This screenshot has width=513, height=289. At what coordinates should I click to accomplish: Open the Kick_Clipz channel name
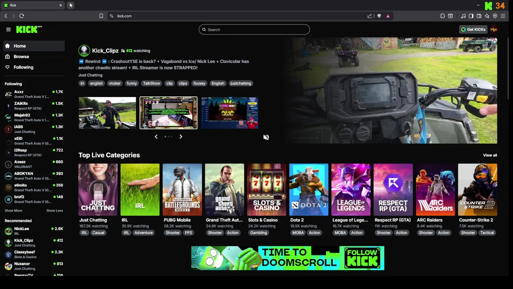[x=105, y=51]
